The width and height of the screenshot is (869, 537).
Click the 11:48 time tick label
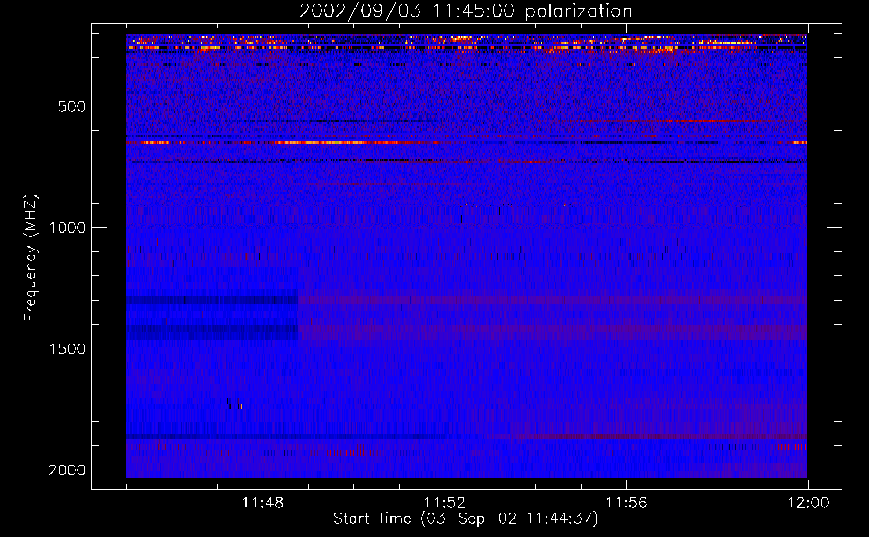click(x=263, y=503)
